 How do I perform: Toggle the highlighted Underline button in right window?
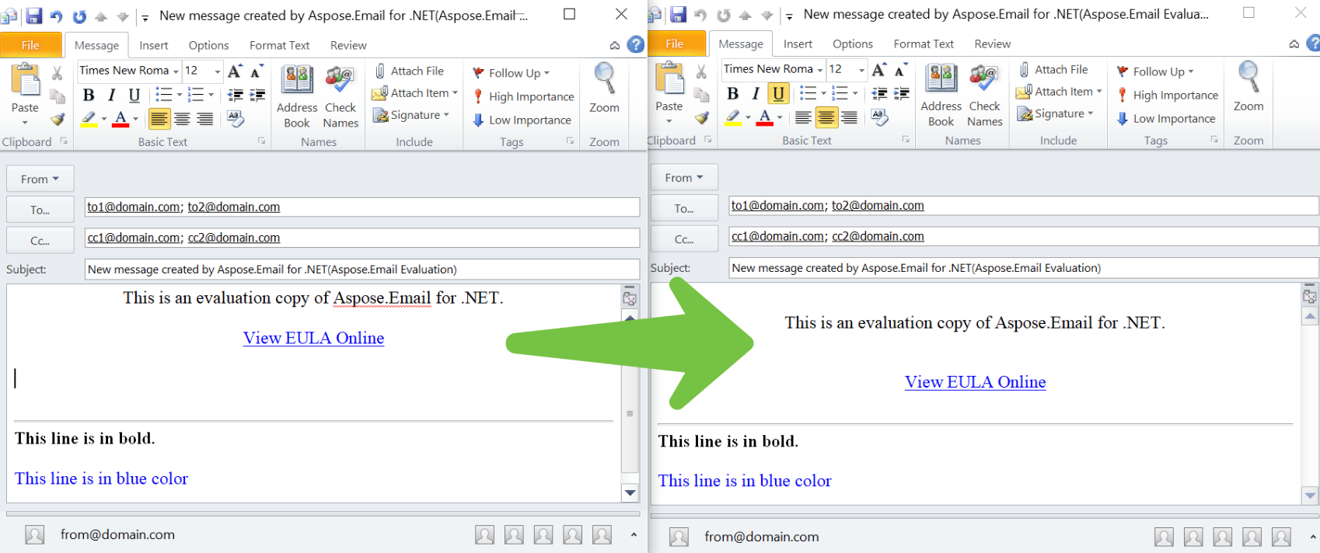778,94
